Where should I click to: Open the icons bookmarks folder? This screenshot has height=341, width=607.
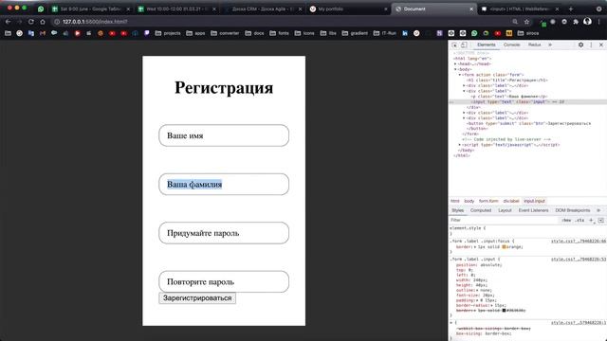304,33
